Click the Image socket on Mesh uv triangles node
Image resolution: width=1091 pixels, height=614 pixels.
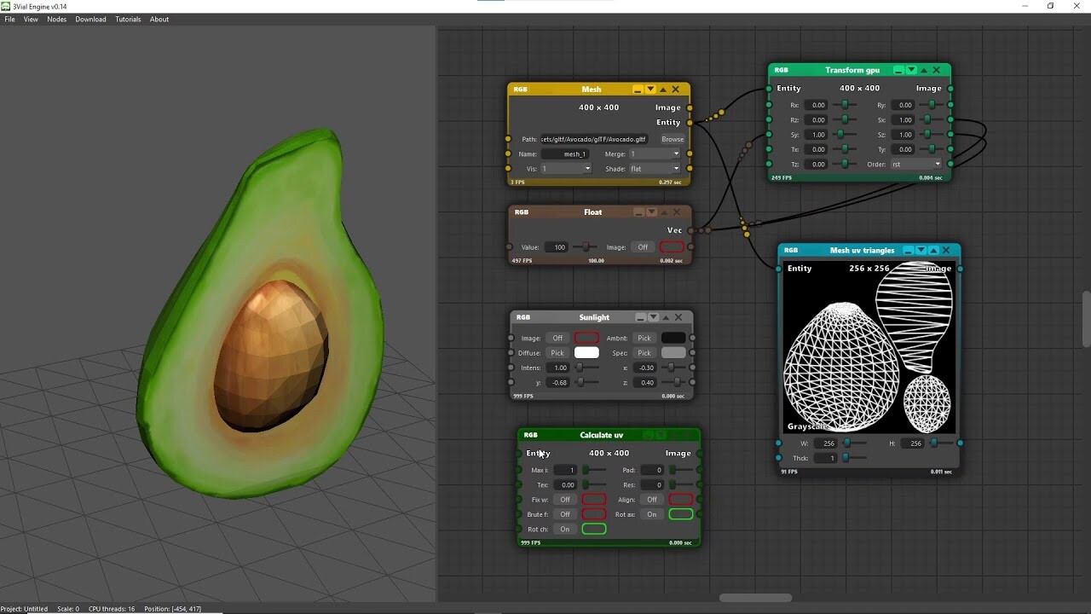[961, 268]
